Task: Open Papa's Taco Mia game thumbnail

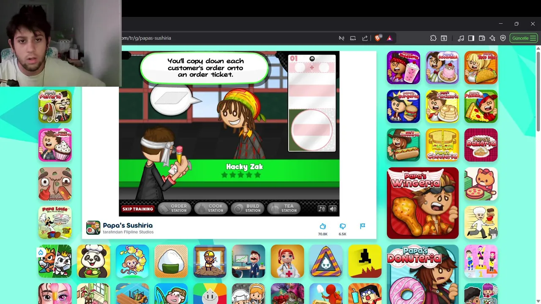Action: (481, 68)
